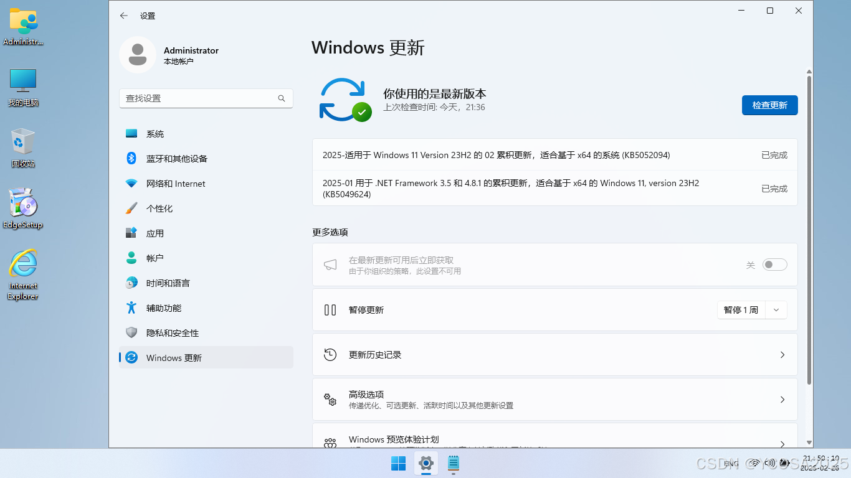Open 蓝牙和其他设备 settings
Screen dimensions: 851x478
[206, 159]
